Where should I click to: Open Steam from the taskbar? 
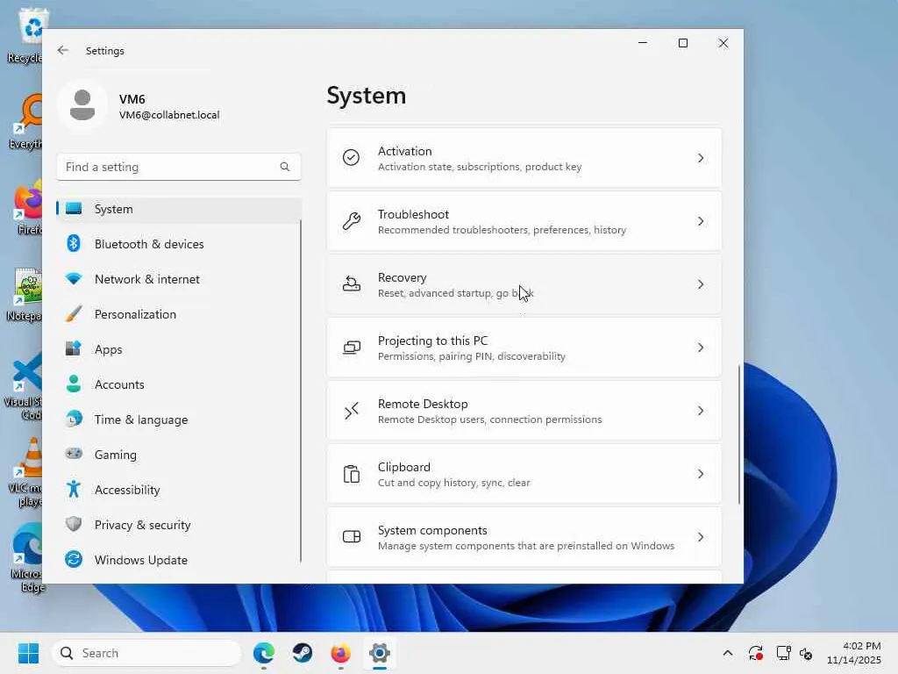click(x=303, y=653)
